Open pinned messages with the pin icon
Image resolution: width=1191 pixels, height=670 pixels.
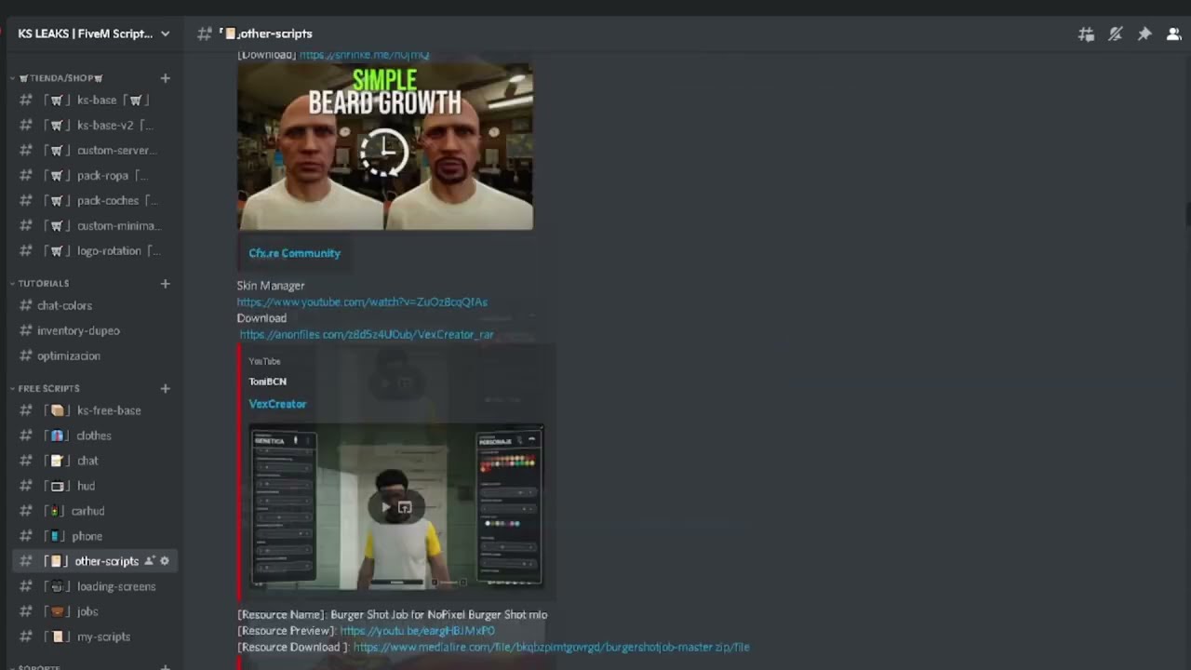pos(1144,34)
